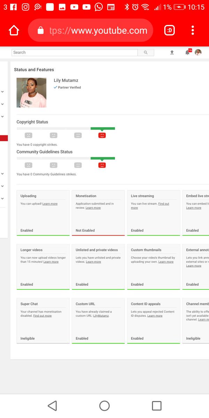Viewport: 209px width, 418px height.
Task: Open the account avatar menu
Action: 198,52
